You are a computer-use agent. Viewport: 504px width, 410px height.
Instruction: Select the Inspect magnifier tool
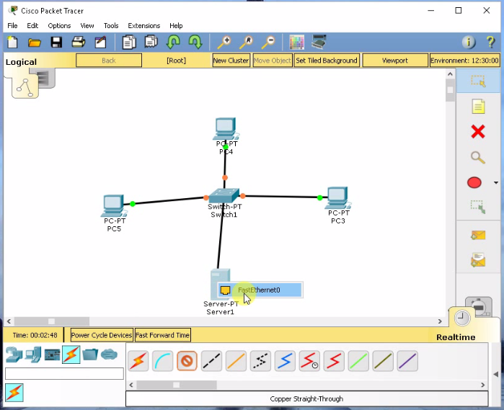(x=478, y=158)
